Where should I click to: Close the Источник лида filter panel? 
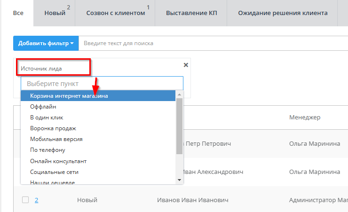tap(185, 65)
